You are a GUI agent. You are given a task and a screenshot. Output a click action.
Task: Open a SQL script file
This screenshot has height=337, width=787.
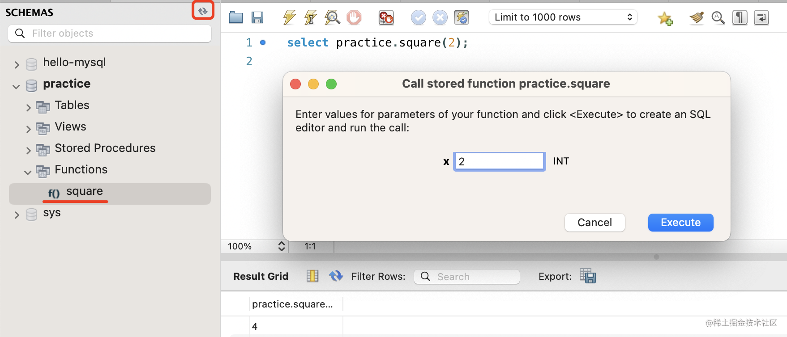click(x=235, y=17)
